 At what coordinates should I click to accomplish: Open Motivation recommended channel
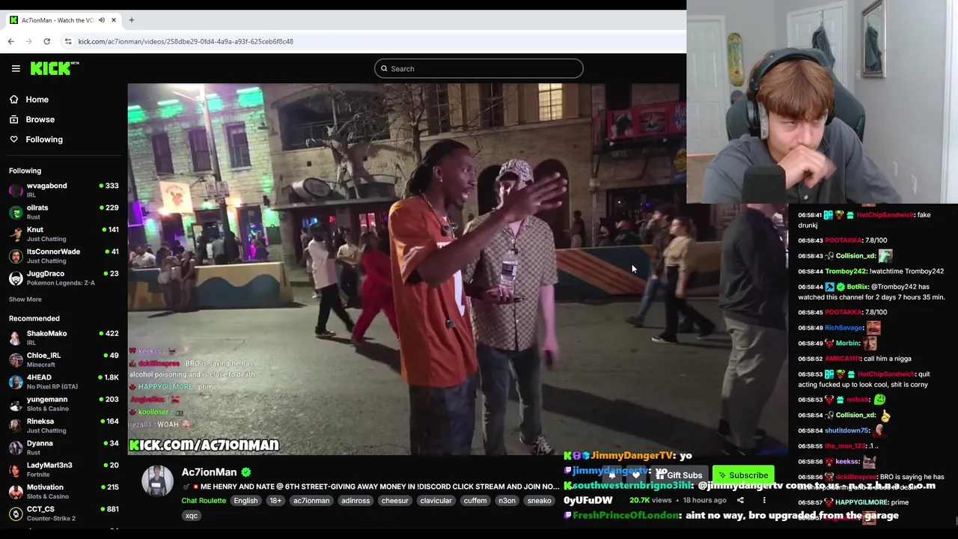(x=64, y=491)
